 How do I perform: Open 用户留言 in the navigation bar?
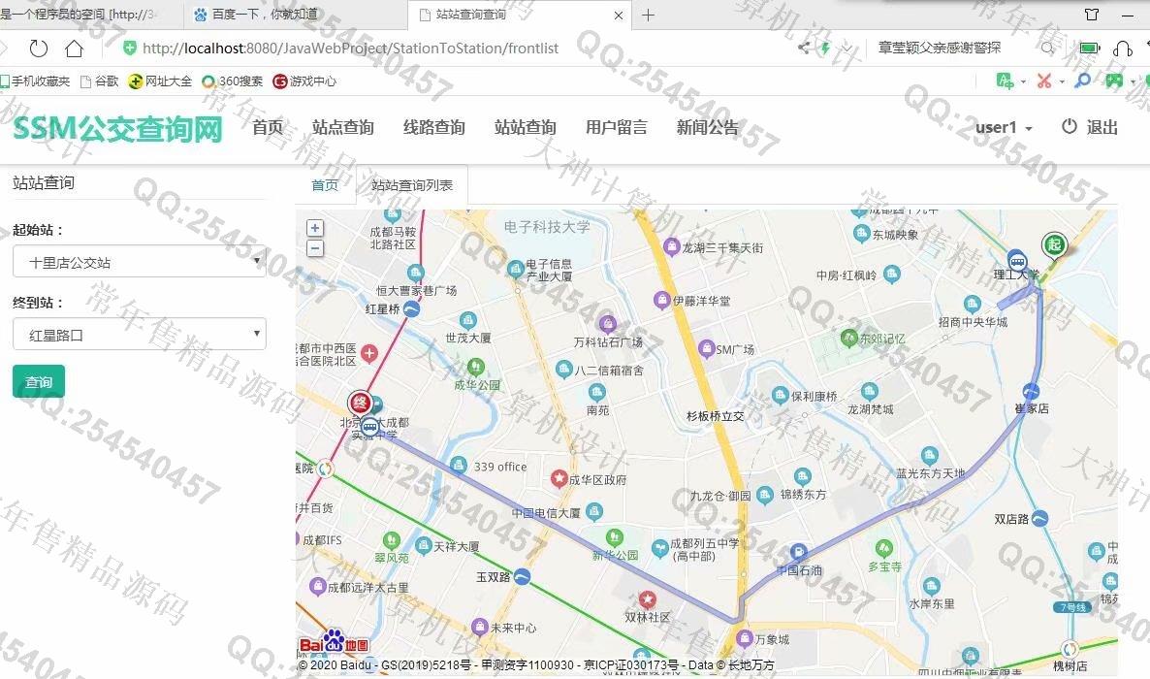click(x=616, y=128)
